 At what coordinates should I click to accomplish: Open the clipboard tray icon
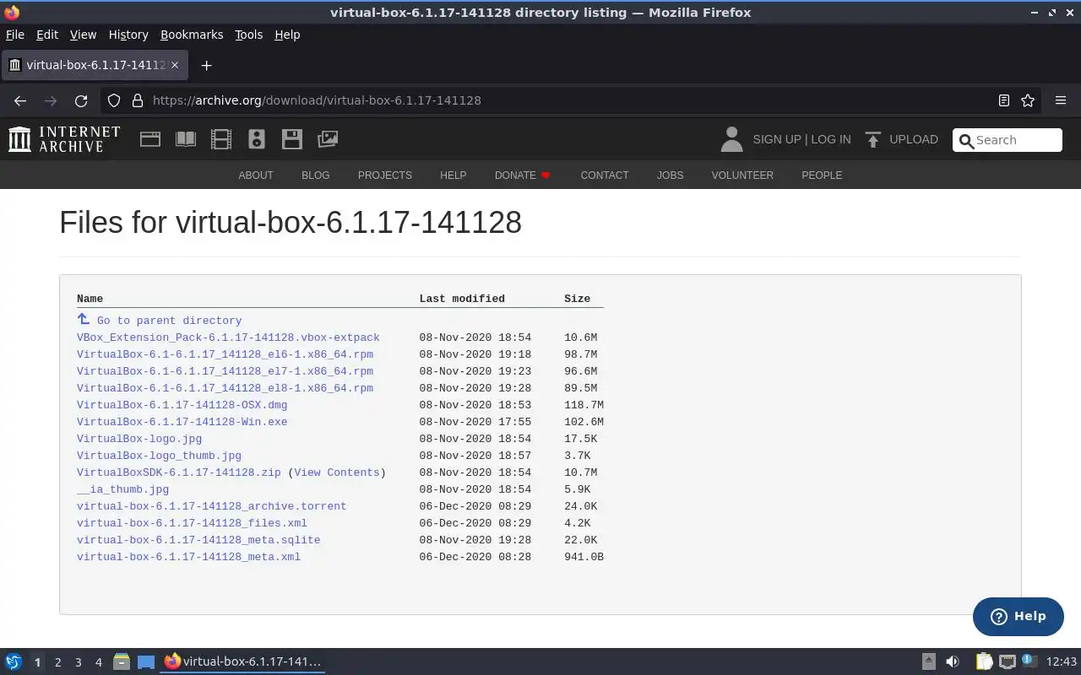[x=984, y=661]
